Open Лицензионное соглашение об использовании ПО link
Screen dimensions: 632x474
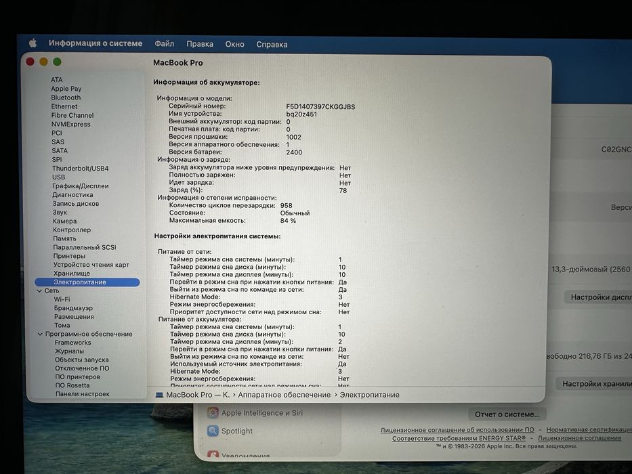(x=457, y=430)
